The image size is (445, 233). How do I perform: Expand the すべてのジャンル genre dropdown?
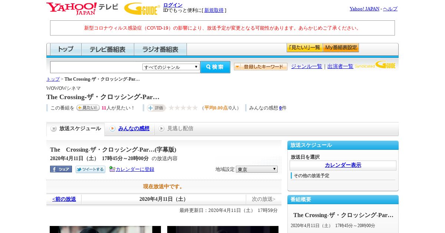pos(171,67)
